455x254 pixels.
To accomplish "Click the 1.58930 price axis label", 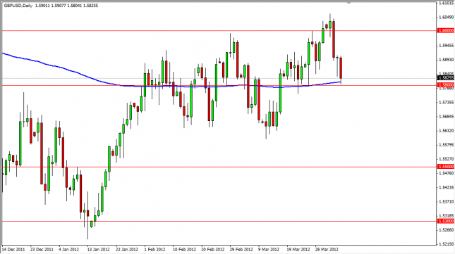I will coord(447,60).
